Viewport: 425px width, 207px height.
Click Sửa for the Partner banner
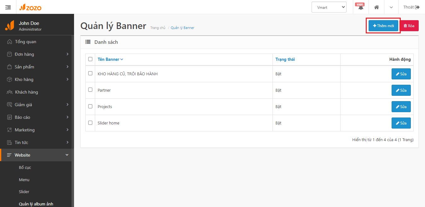[x=401, y=90]
